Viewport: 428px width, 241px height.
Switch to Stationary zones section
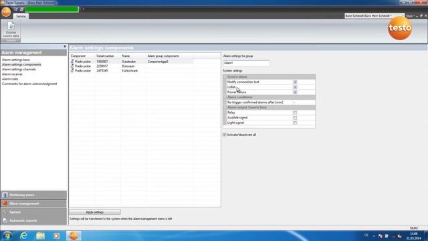click(x=33, y=195)
